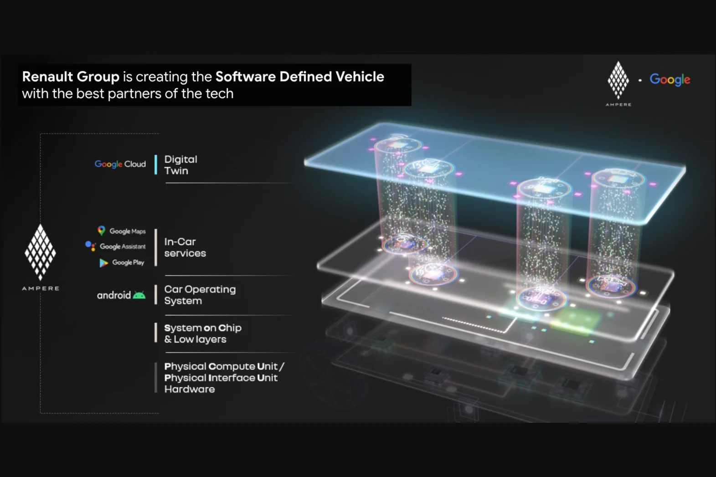
Task: Click the bold Renault Group title text
Action: click(71, 77)
